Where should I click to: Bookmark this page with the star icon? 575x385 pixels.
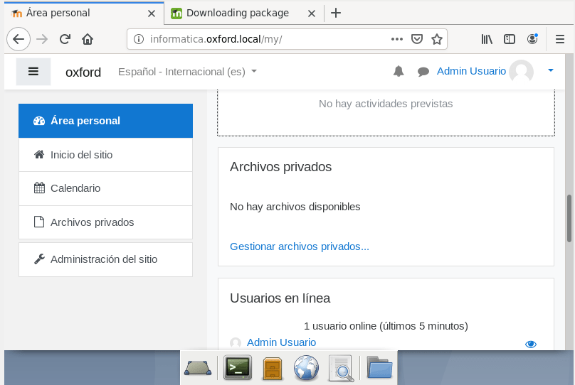[437, 39]
